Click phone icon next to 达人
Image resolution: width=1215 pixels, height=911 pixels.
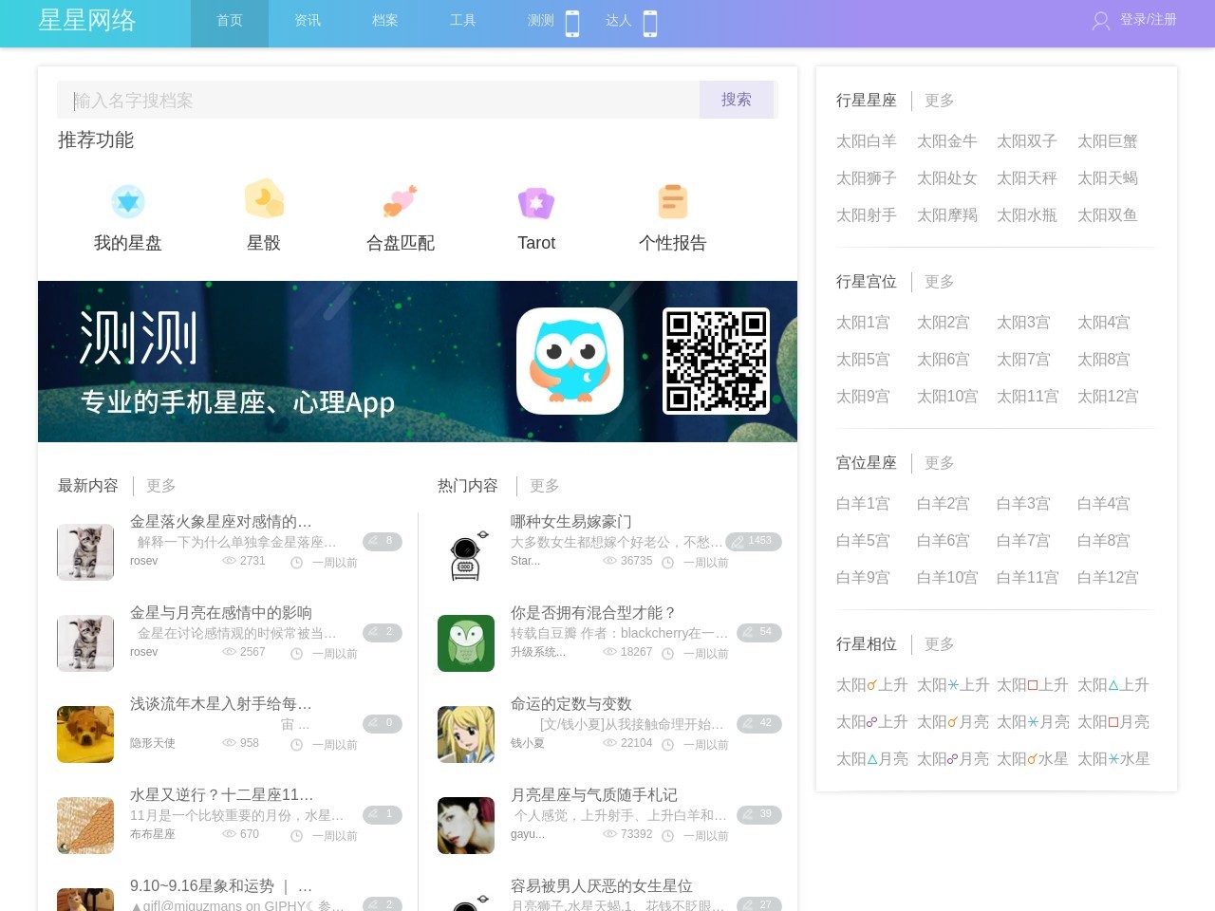pos(650,23)
